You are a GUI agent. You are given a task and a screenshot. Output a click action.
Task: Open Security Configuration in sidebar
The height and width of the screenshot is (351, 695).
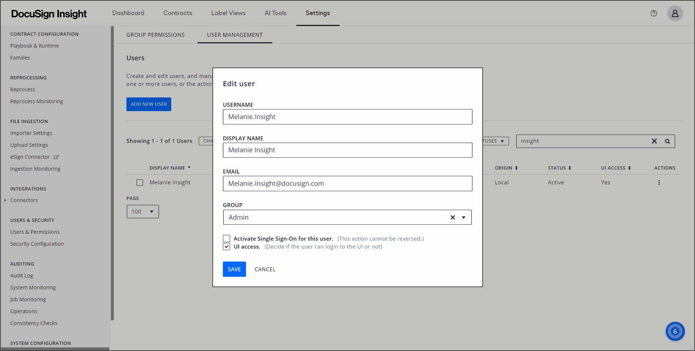point(37,244)
